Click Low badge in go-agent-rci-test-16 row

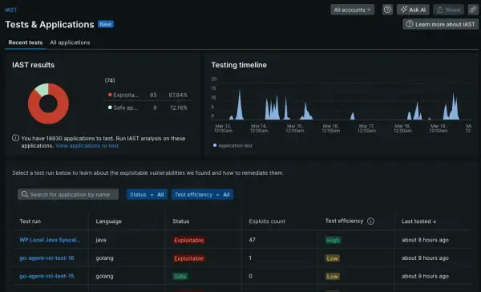point(332,258)
